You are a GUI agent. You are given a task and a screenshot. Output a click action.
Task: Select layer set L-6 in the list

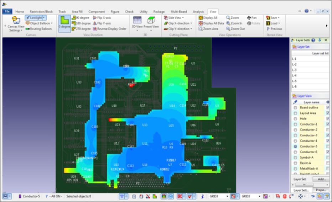[x=310, y=86]
